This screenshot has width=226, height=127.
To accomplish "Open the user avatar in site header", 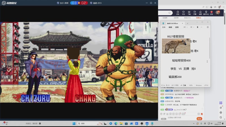I will 218,13.
